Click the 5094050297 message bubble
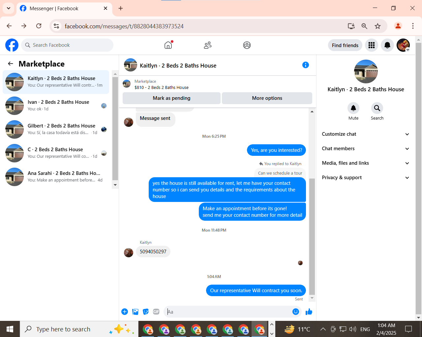Viewport: 422px width, 337px height. (x=153, y=252)
